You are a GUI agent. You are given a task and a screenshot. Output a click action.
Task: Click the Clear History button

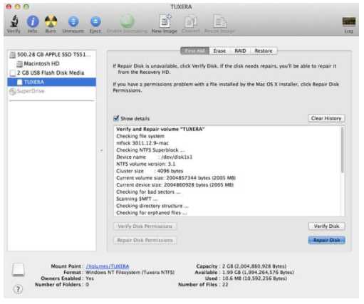tap(326, 118)
